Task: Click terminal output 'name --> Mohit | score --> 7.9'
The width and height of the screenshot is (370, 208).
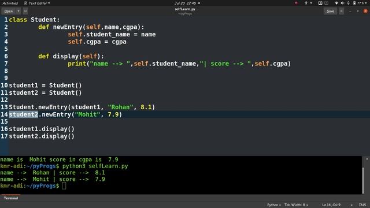Action: 53,179
